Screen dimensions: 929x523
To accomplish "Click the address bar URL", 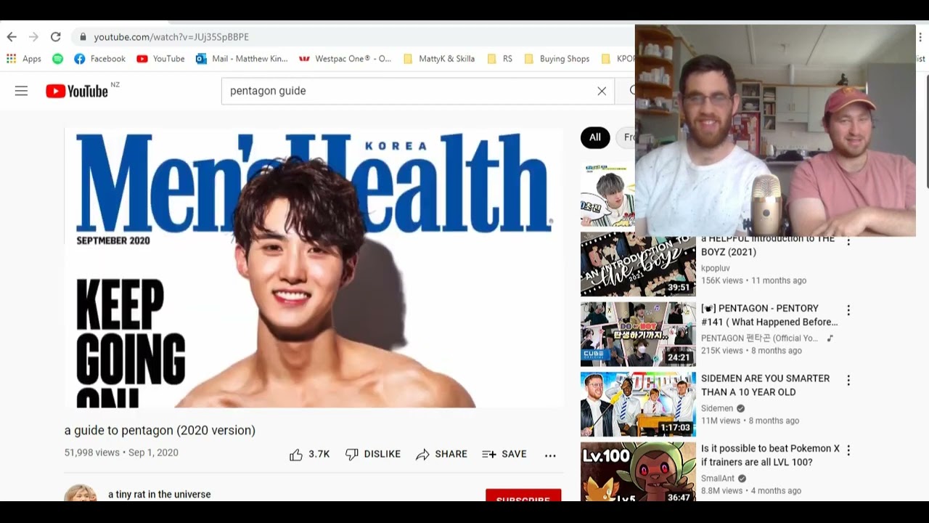I will point(171,37).
